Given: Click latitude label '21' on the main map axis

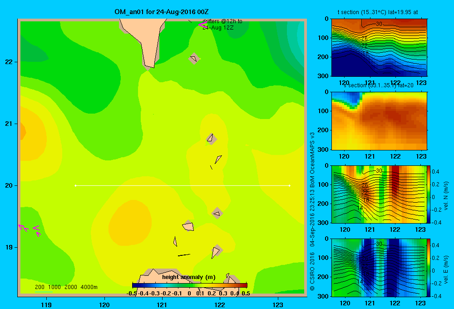Looking at the screenshot, I should point(9,124).
